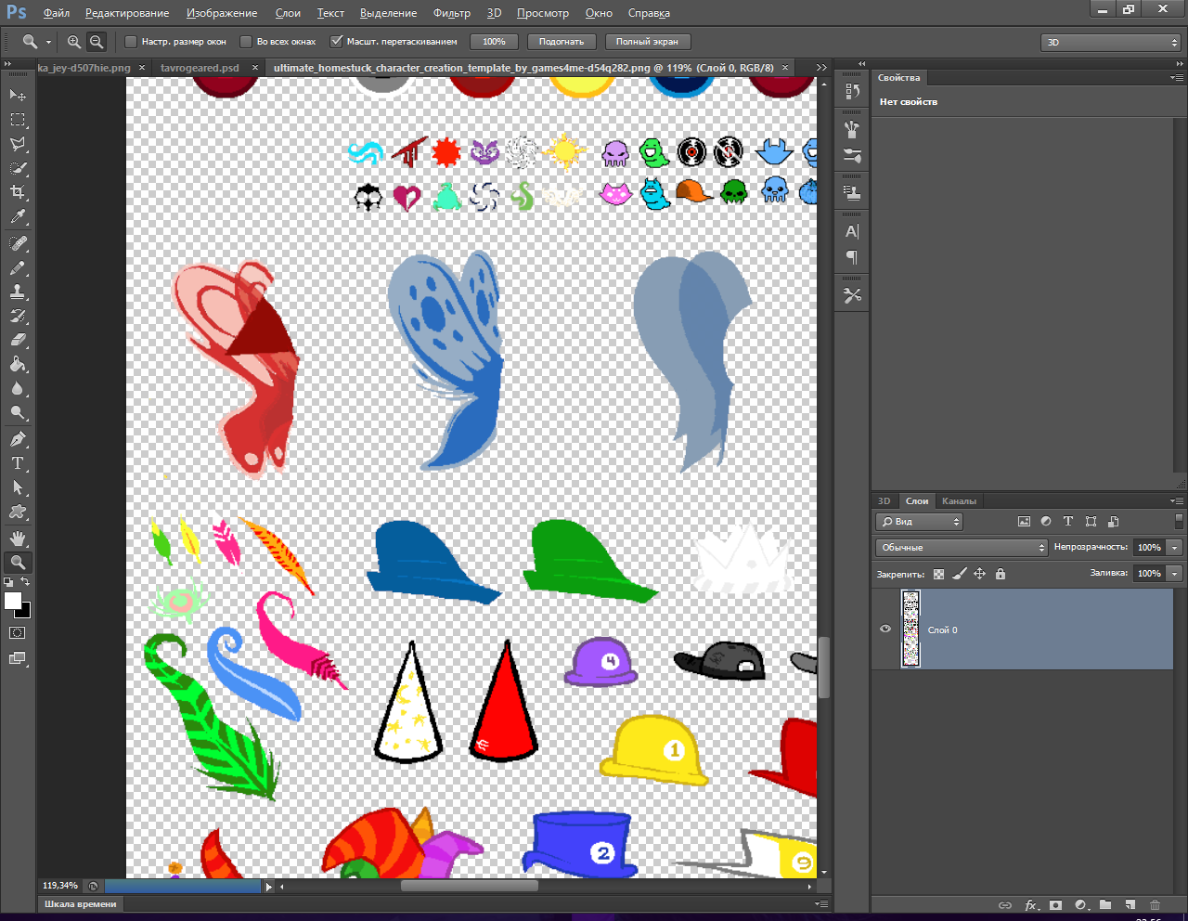Select the Horizontal Type tool
Image resolution: width=1188 pixels, height=921 pixels.
(x=18, y=462)
